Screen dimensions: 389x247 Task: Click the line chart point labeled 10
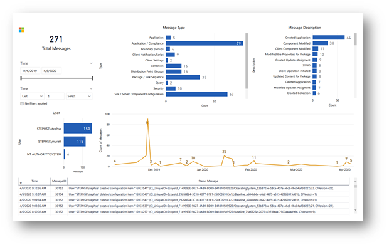[x=193, y=162]
